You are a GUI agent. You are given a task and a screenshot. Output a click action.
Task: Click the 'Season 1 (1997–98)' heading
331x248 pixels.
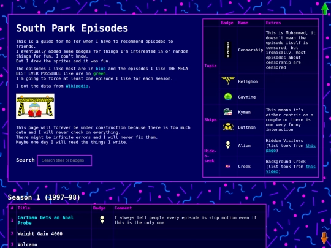tap(44, 197)
